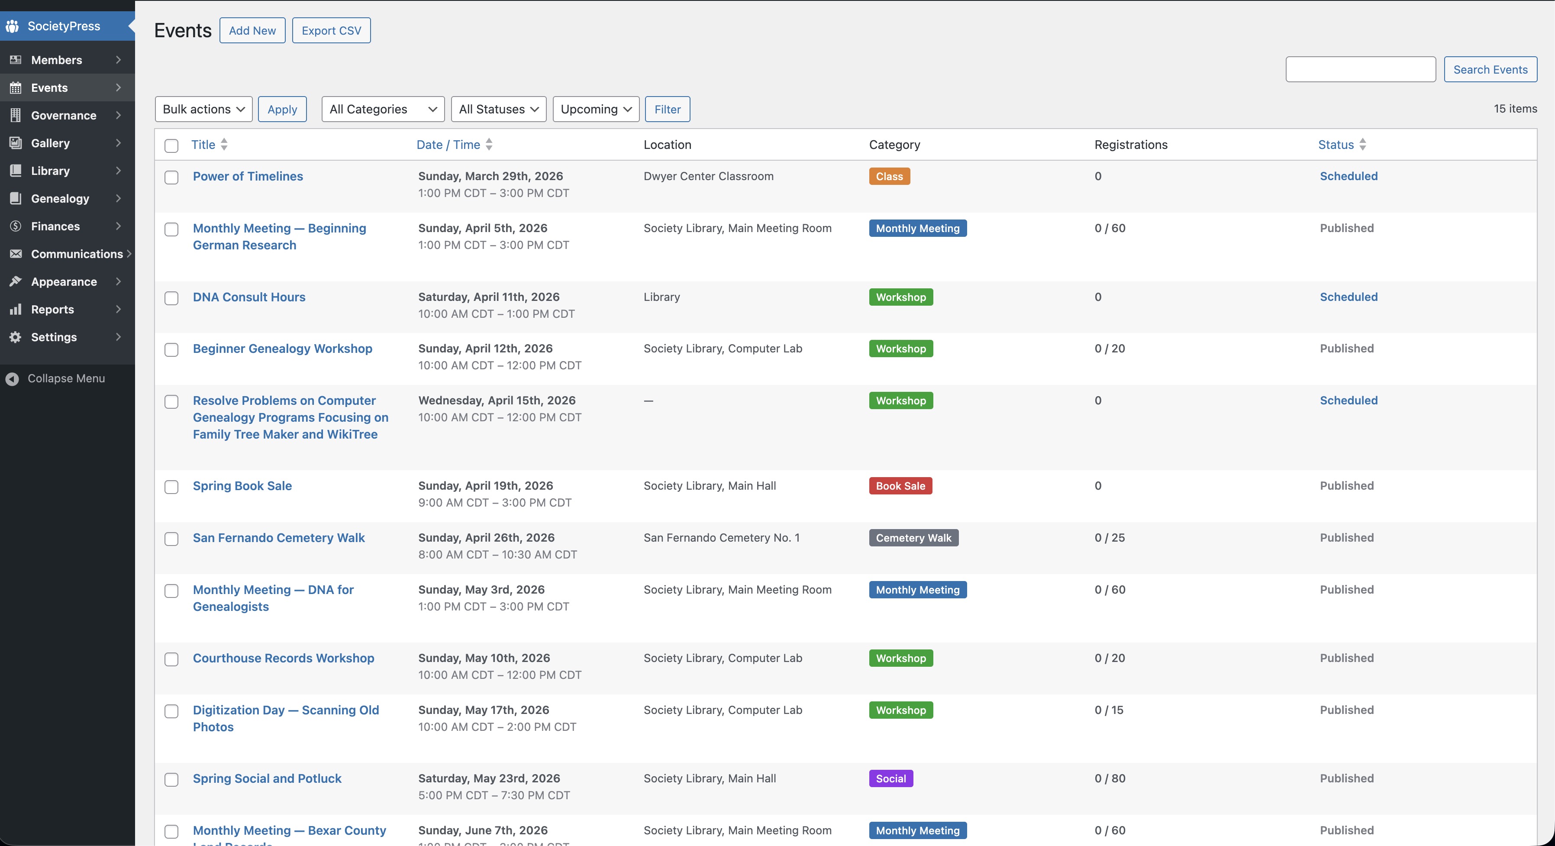Click the Members sidebar icon
Screen dimensions: 1555x846
16,60
